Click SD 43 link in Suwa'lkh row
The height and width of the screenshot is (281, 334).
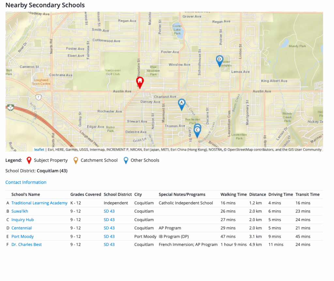[109, 211]
